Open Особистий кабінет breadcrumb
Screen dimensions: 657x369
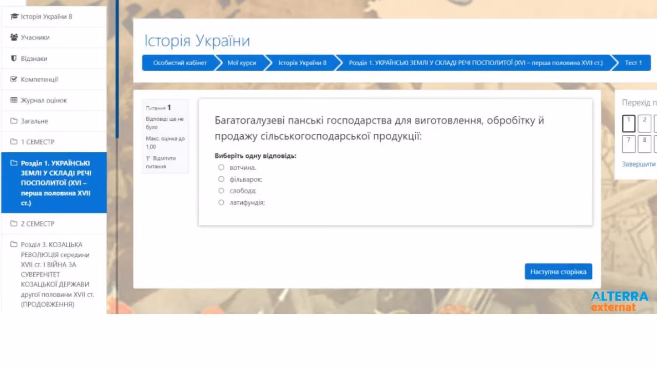click(x=180, y=63)
